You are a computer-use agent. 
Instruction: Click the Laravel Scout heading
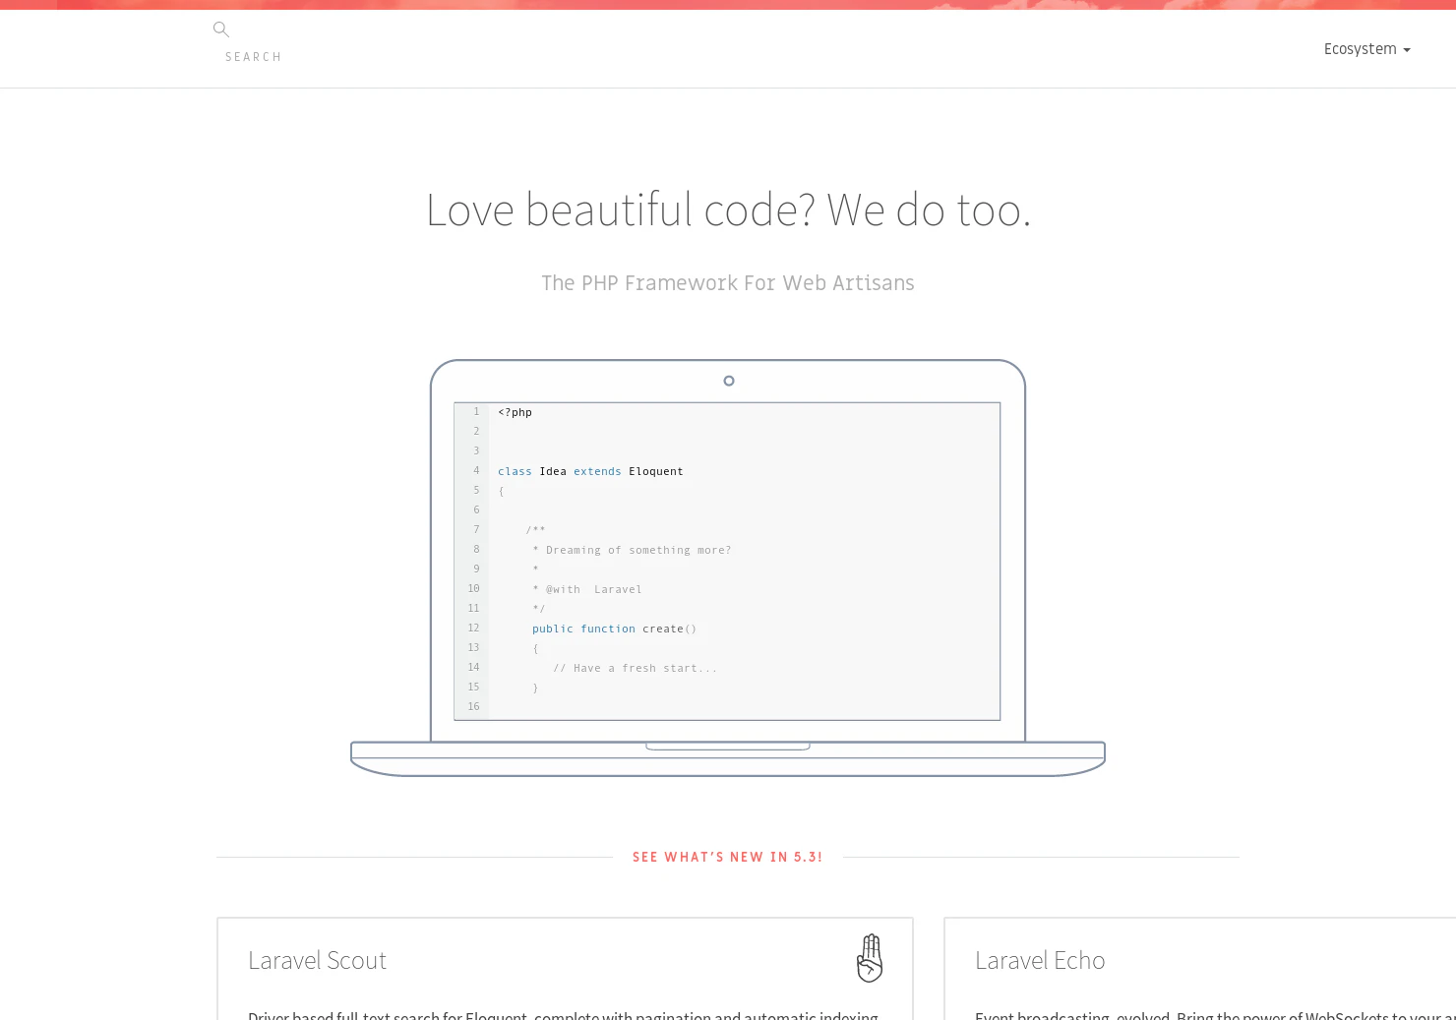tap(317, 960)
